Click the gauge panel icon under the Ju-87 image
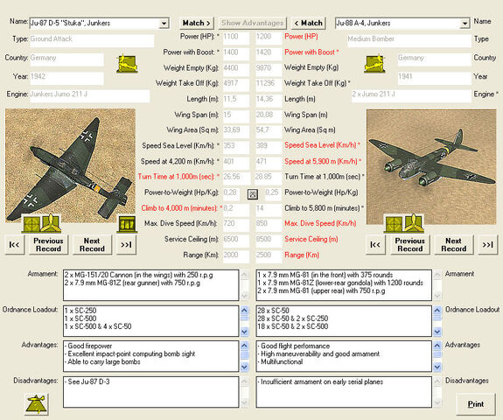This screenshot has height=420, width=503. pyautogui.click(x=127, y=224)
